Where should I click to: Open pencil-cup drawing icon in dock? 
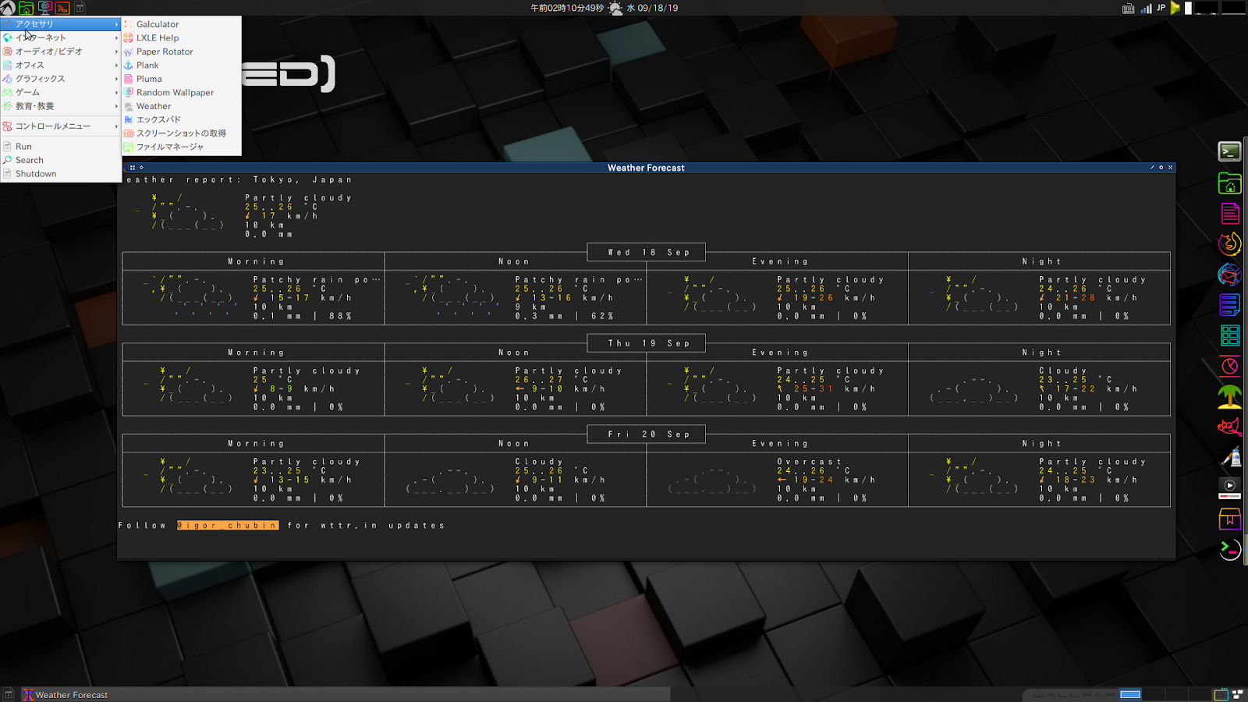[x=1229, y=457]
